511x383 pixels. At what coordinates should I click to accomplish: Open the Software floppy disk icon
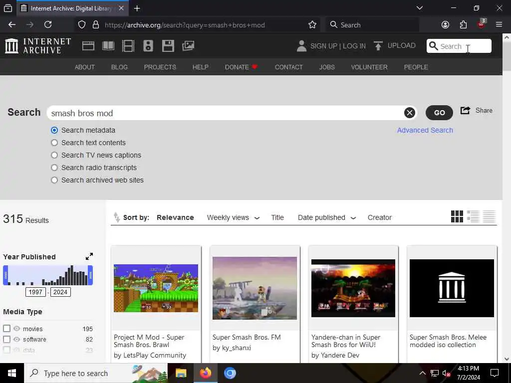click(168, 46)
